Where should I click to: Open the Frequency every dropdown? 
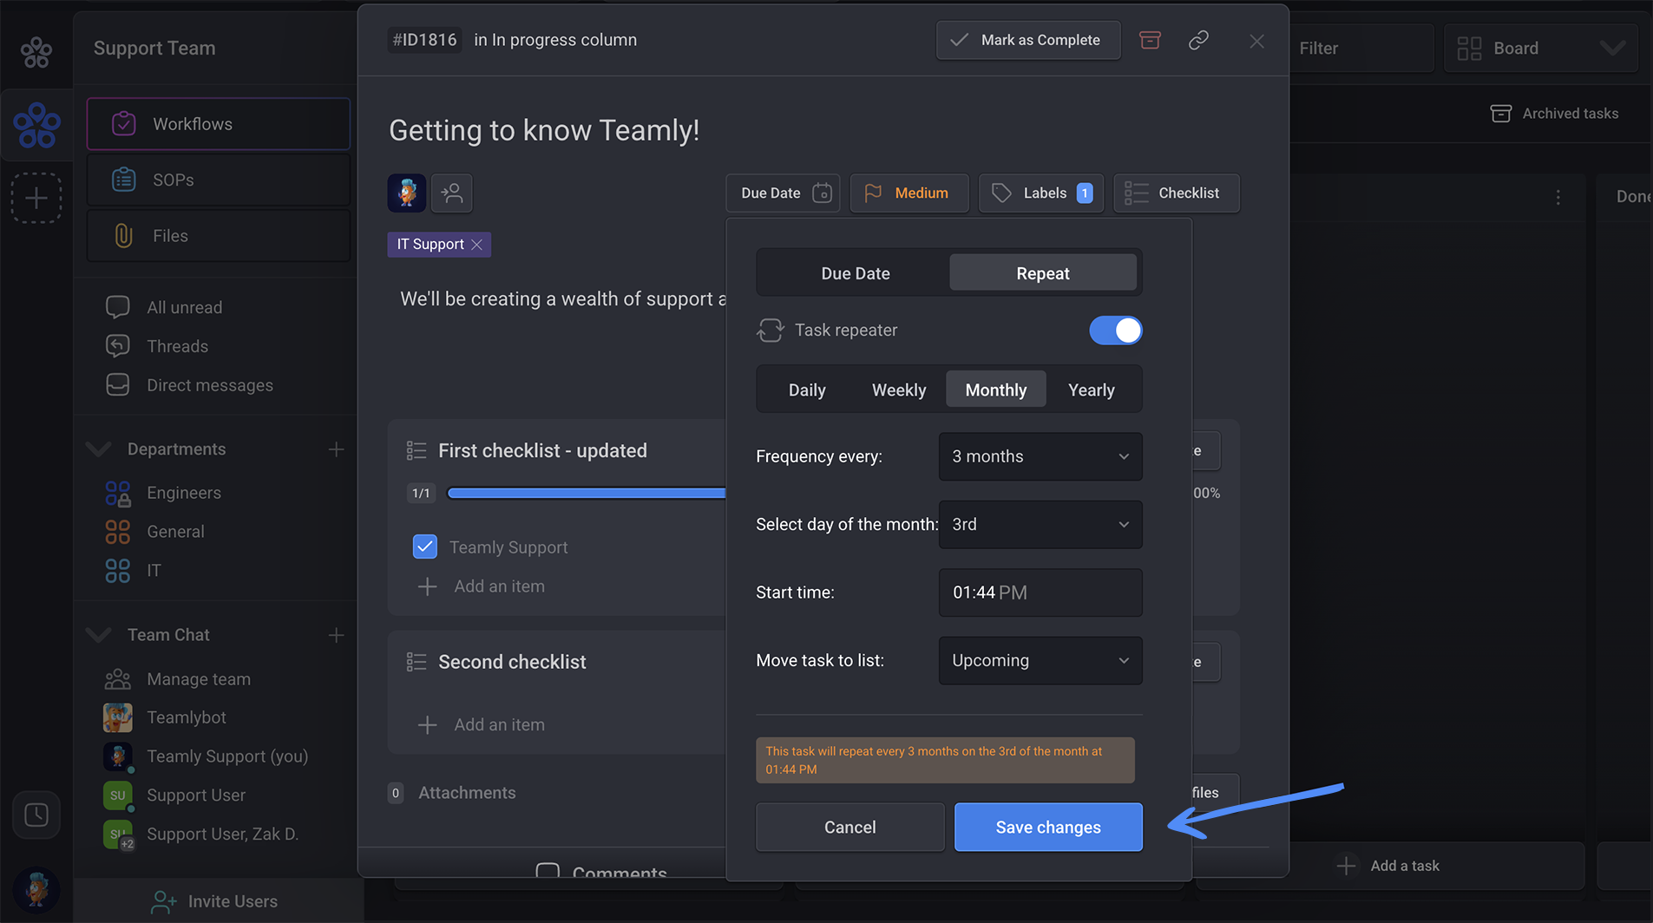[1040, 456]
